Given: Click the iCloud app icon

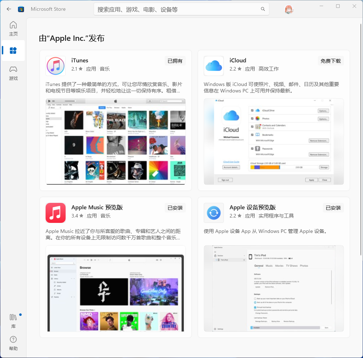Looking at the screenshot, I should pyautogui.click(x=214, y=66).
